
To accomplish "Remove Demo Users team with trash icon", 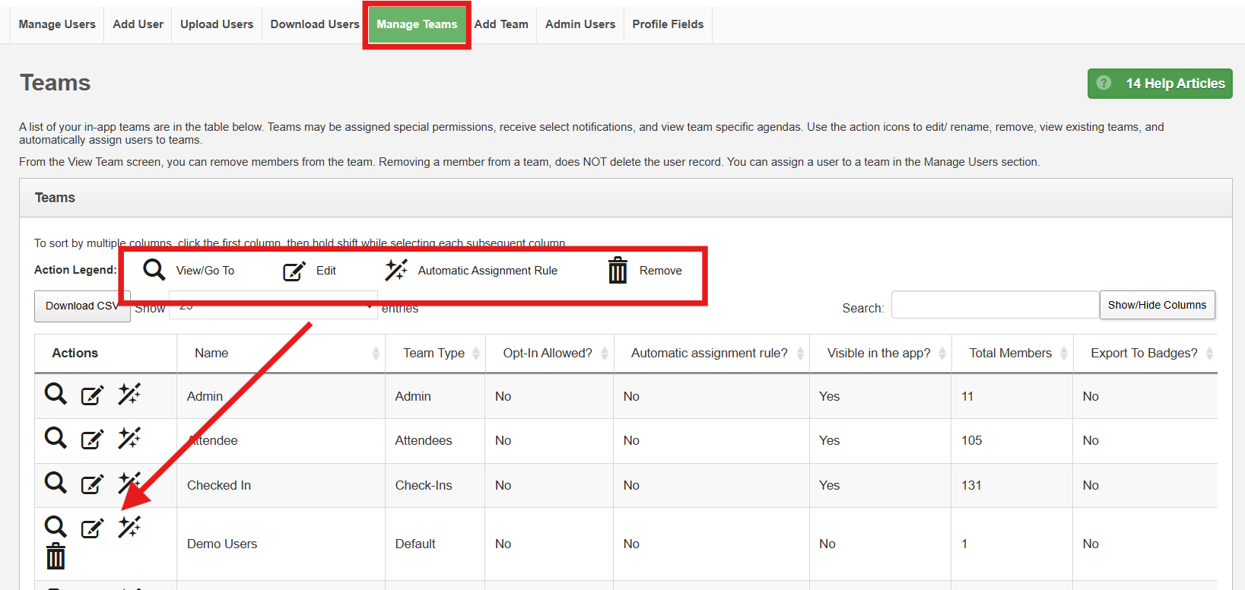I will click(56, 557).
